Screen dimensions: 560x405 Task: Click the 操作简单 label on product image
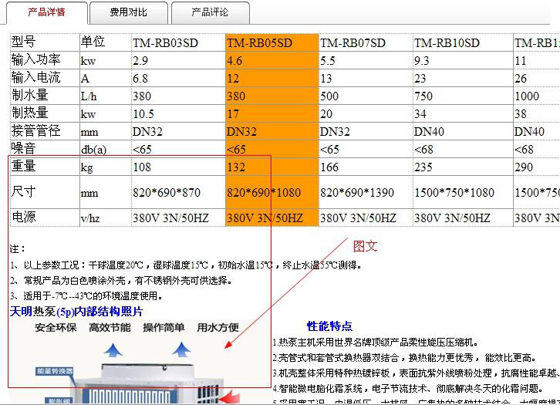[x=164, y=328]
